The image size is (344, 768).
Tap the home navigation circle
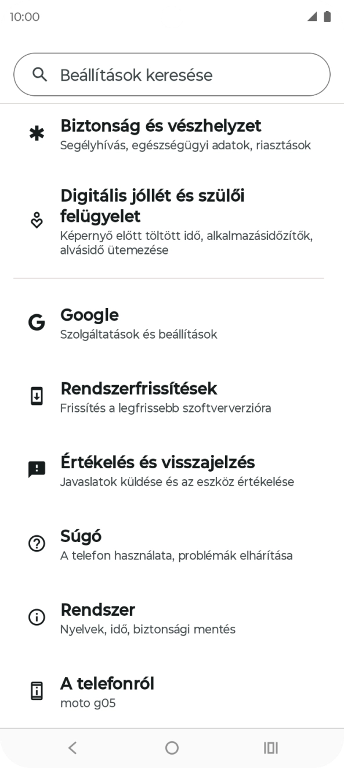(x=172, y=748)
